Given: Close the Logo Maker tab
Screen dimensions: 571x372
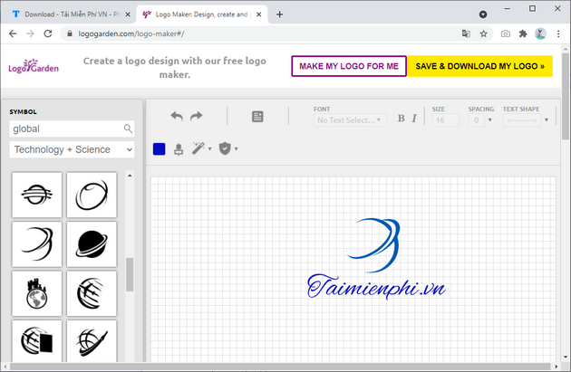Looking at the screenshot, I should (258, 14).
